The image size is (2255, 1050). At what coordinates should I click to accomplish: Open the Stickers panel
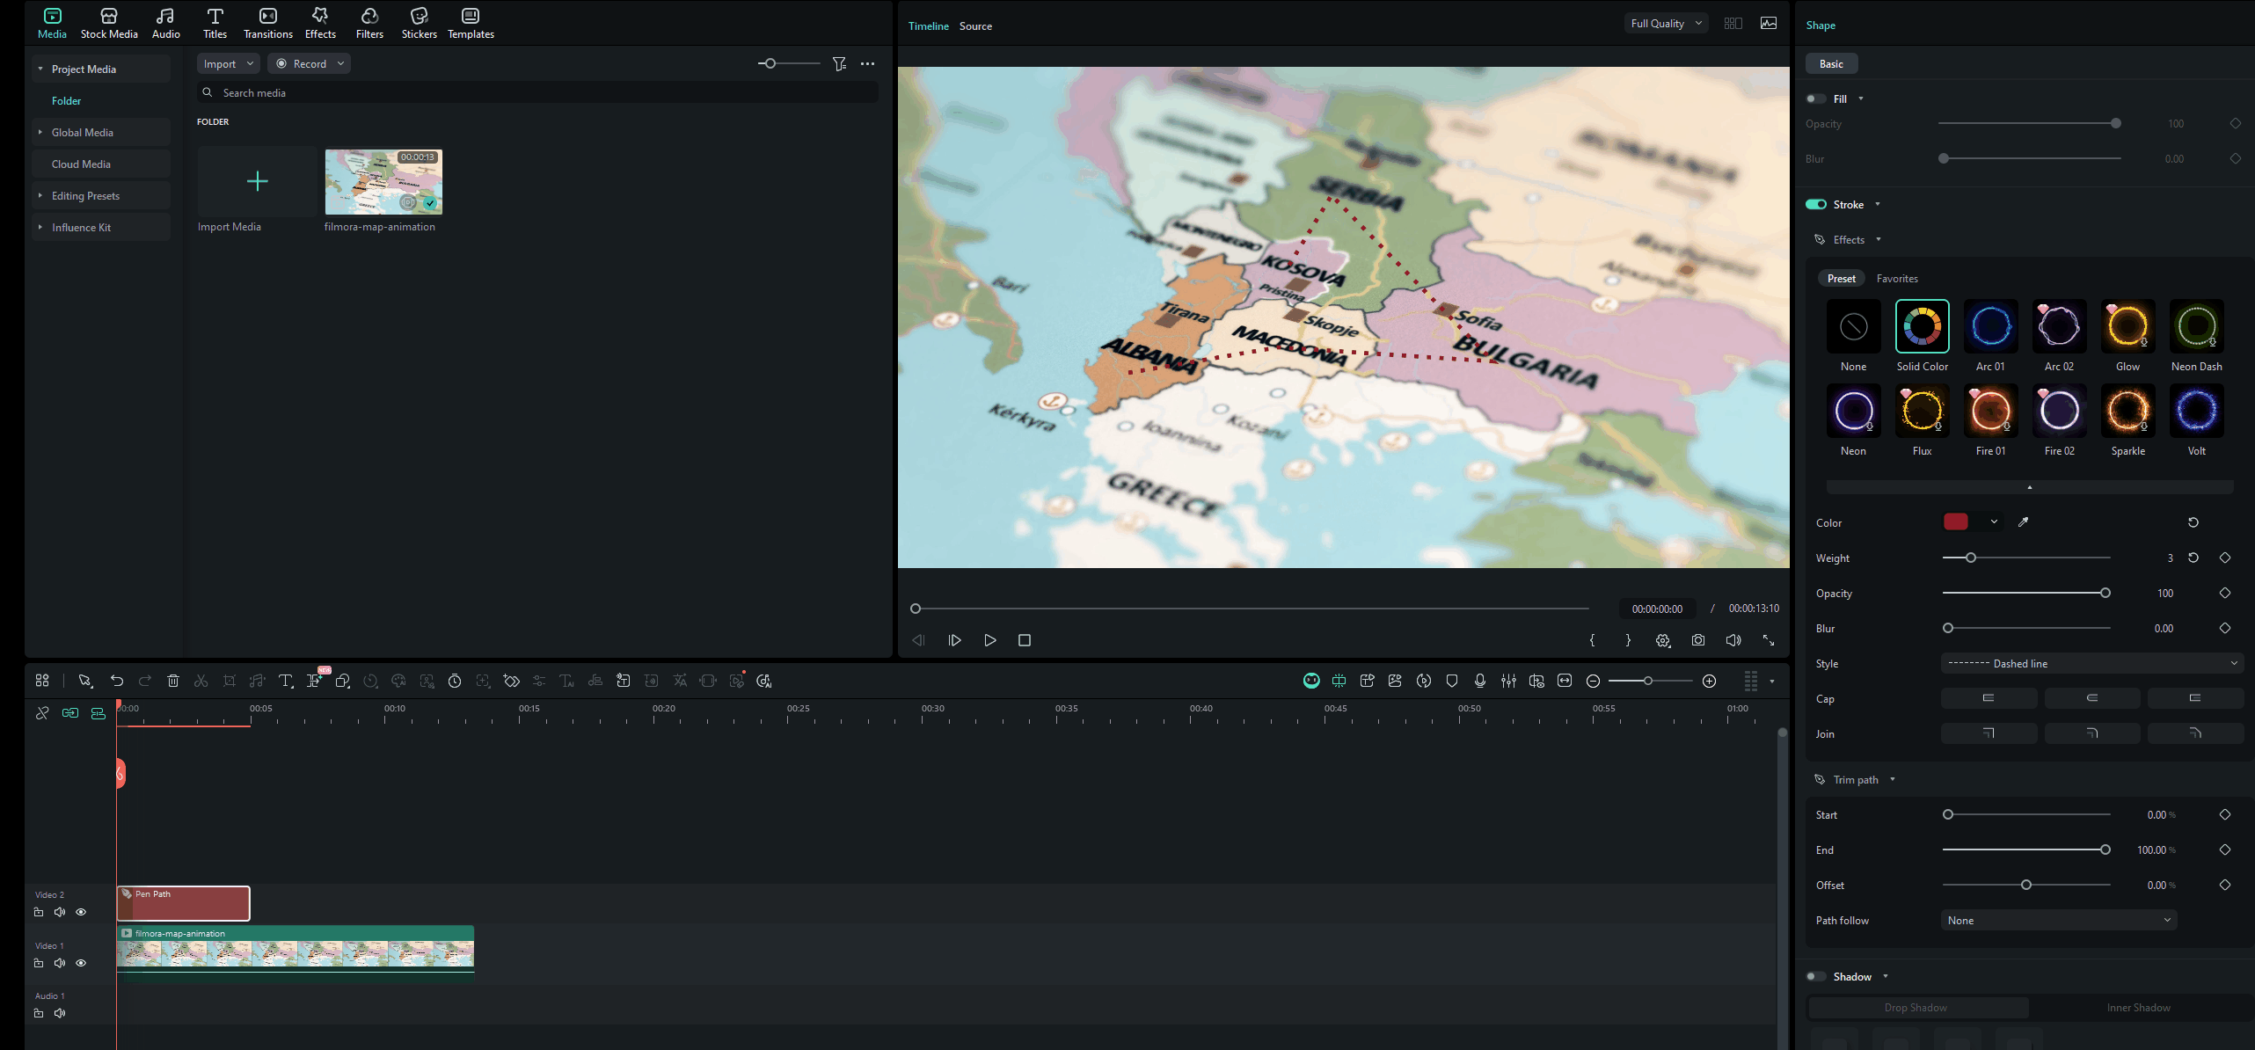click(419, 23)
